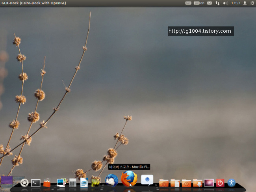Click the yellow-green picture icon in the dock
This screenshot has width=256, height=192.
tap(96, 183)
